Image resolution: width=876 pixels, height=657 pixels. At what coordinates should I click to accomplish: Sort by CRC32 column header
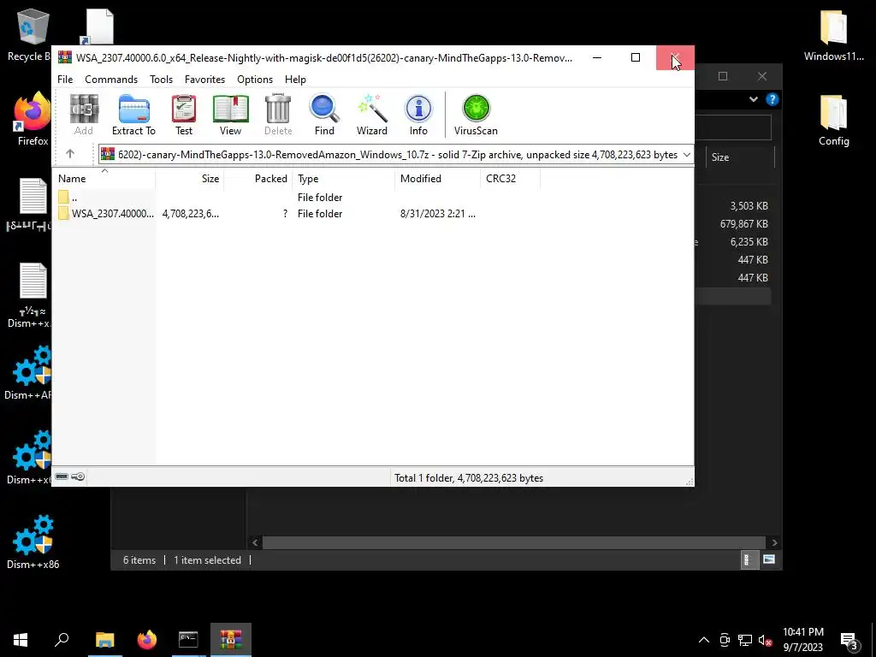(510, 179)
